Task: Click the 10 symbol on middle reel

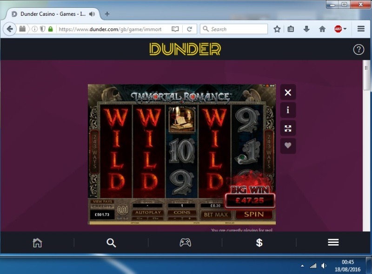Action: click(x=182, y=151)
